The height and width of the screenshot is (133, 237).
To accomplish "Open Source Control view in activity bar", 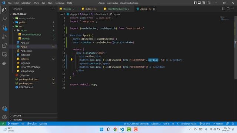I will tap(4, 28).
